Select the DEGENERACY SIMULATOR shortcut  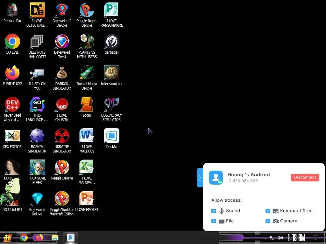coord(112,109)
